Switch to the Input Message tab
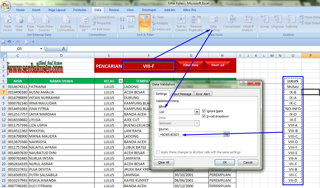This screenshot has width=320, height=188. pyautogui.click(x=182, y=94)
